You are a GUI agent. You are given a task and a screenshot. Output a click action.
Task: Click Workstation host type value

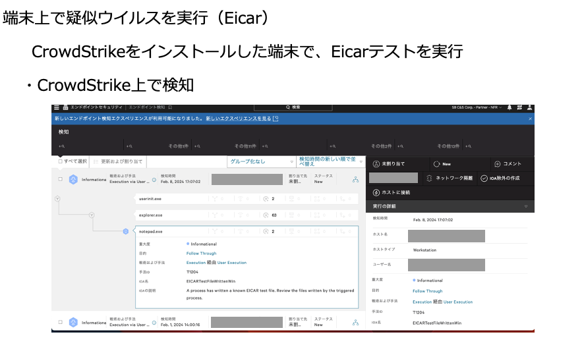pyautogui.click(x=424, y=250)
